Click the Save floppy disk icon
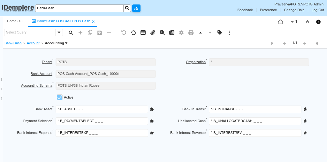327x162 pixels. pos(100,33)
